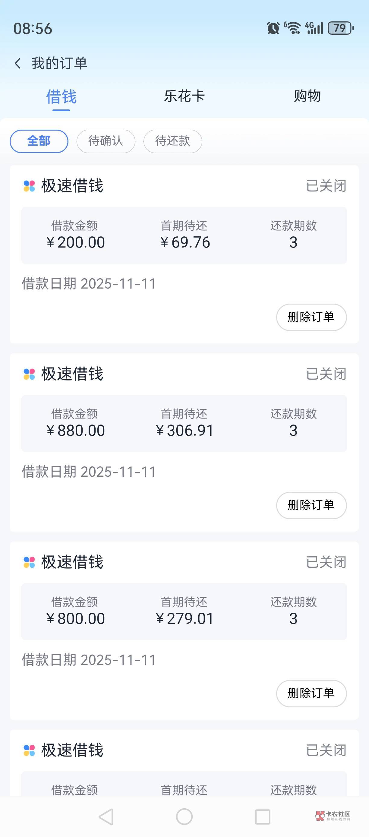Switch to the 购物 tab
Viewport: 369px width, 837px height.
307,96
